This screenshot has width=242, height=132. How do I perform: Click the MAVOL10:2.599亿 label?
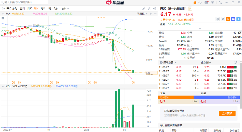click(x=66, y=86)
